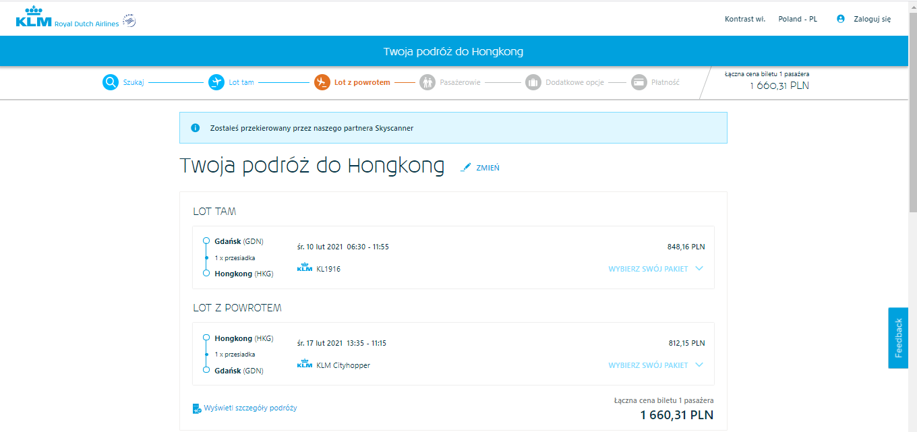
Task: Select the Dodatkowe opcje step label
Action: coord(574,82)
